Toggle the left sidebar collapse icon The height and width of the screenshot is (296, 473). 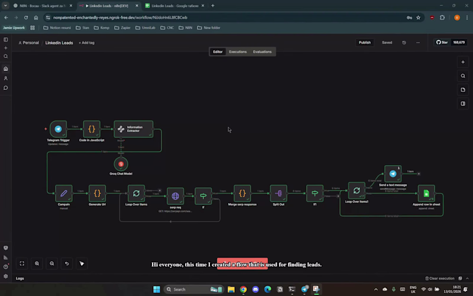click(x=6, y=40)
